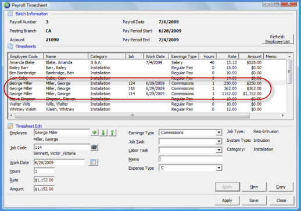Click the Refresh Employee List button
The height and width of the screenshot is (211, 301).
(278, 39)
